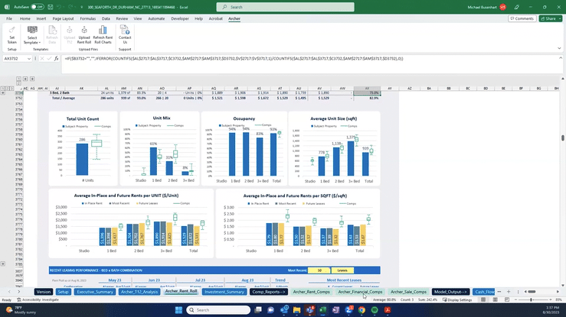Click the title bar Search box
The image size is (566, 317).
pyautogui.click(x=285, y=7)
